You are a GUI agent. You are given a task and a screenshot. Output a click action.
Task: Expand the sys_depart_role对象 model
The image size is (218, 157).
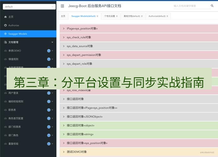coord(139,64)
